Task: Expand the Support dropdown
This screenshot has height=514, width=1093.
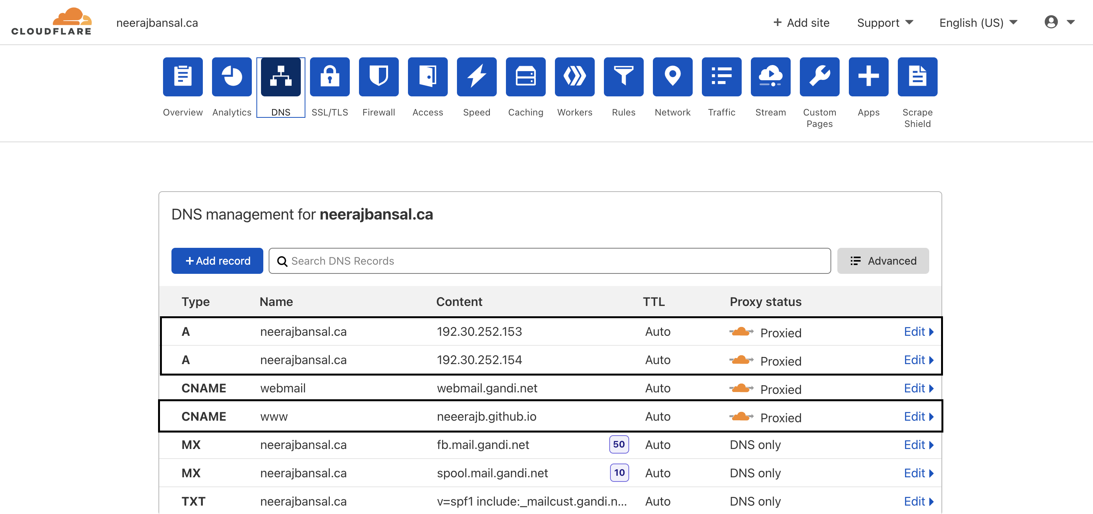Action: (x=885, y=23)
